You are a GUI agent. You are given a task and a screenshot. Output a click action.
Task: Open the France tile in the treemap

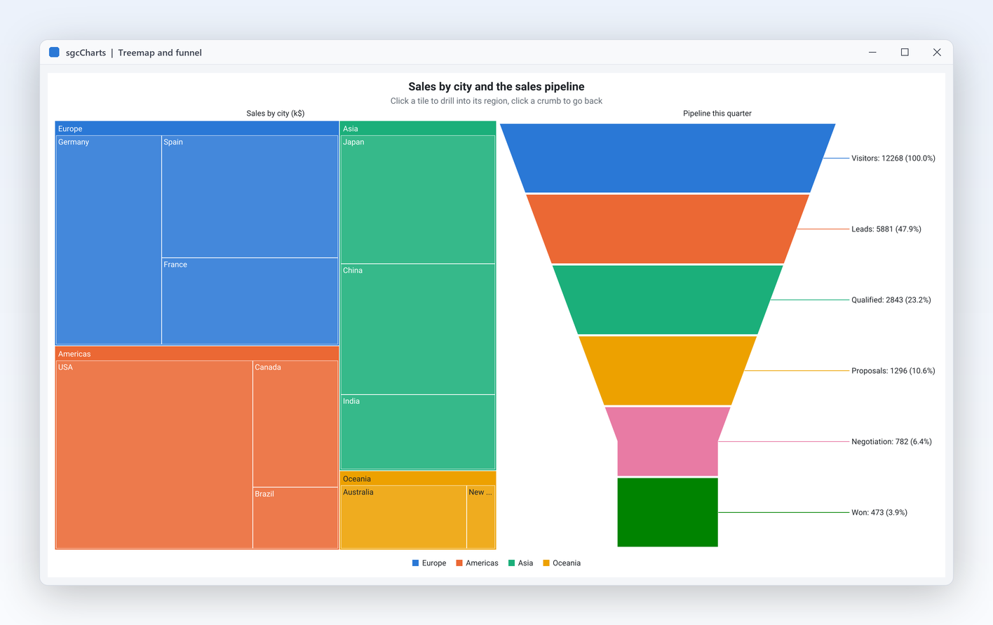(250, 301)
